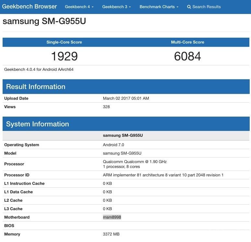251x242 pixels.
Task: Click the magnifying glass search icon
Action: point(189,7)
